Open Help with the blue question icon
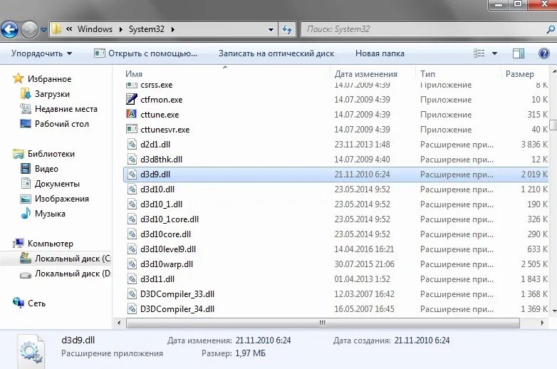This screenshot has height=369, width=557. click(x=544, y=53)
